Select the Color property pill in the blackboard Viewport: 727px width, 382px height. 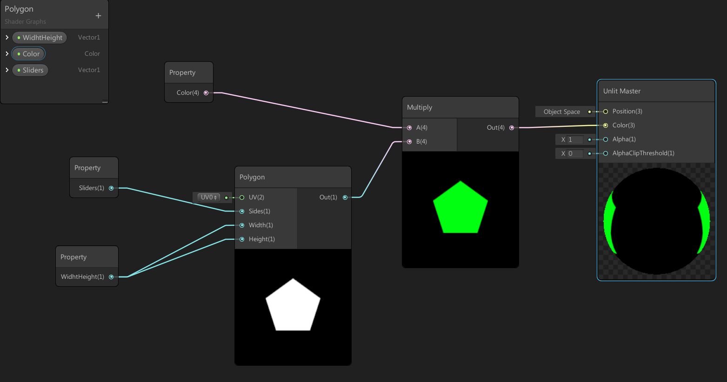point(31,53)
